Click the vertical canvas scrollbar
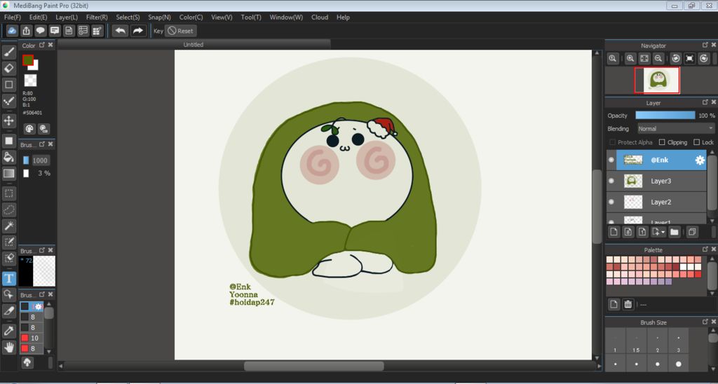 pyautogui.click(x=597, y=207)
